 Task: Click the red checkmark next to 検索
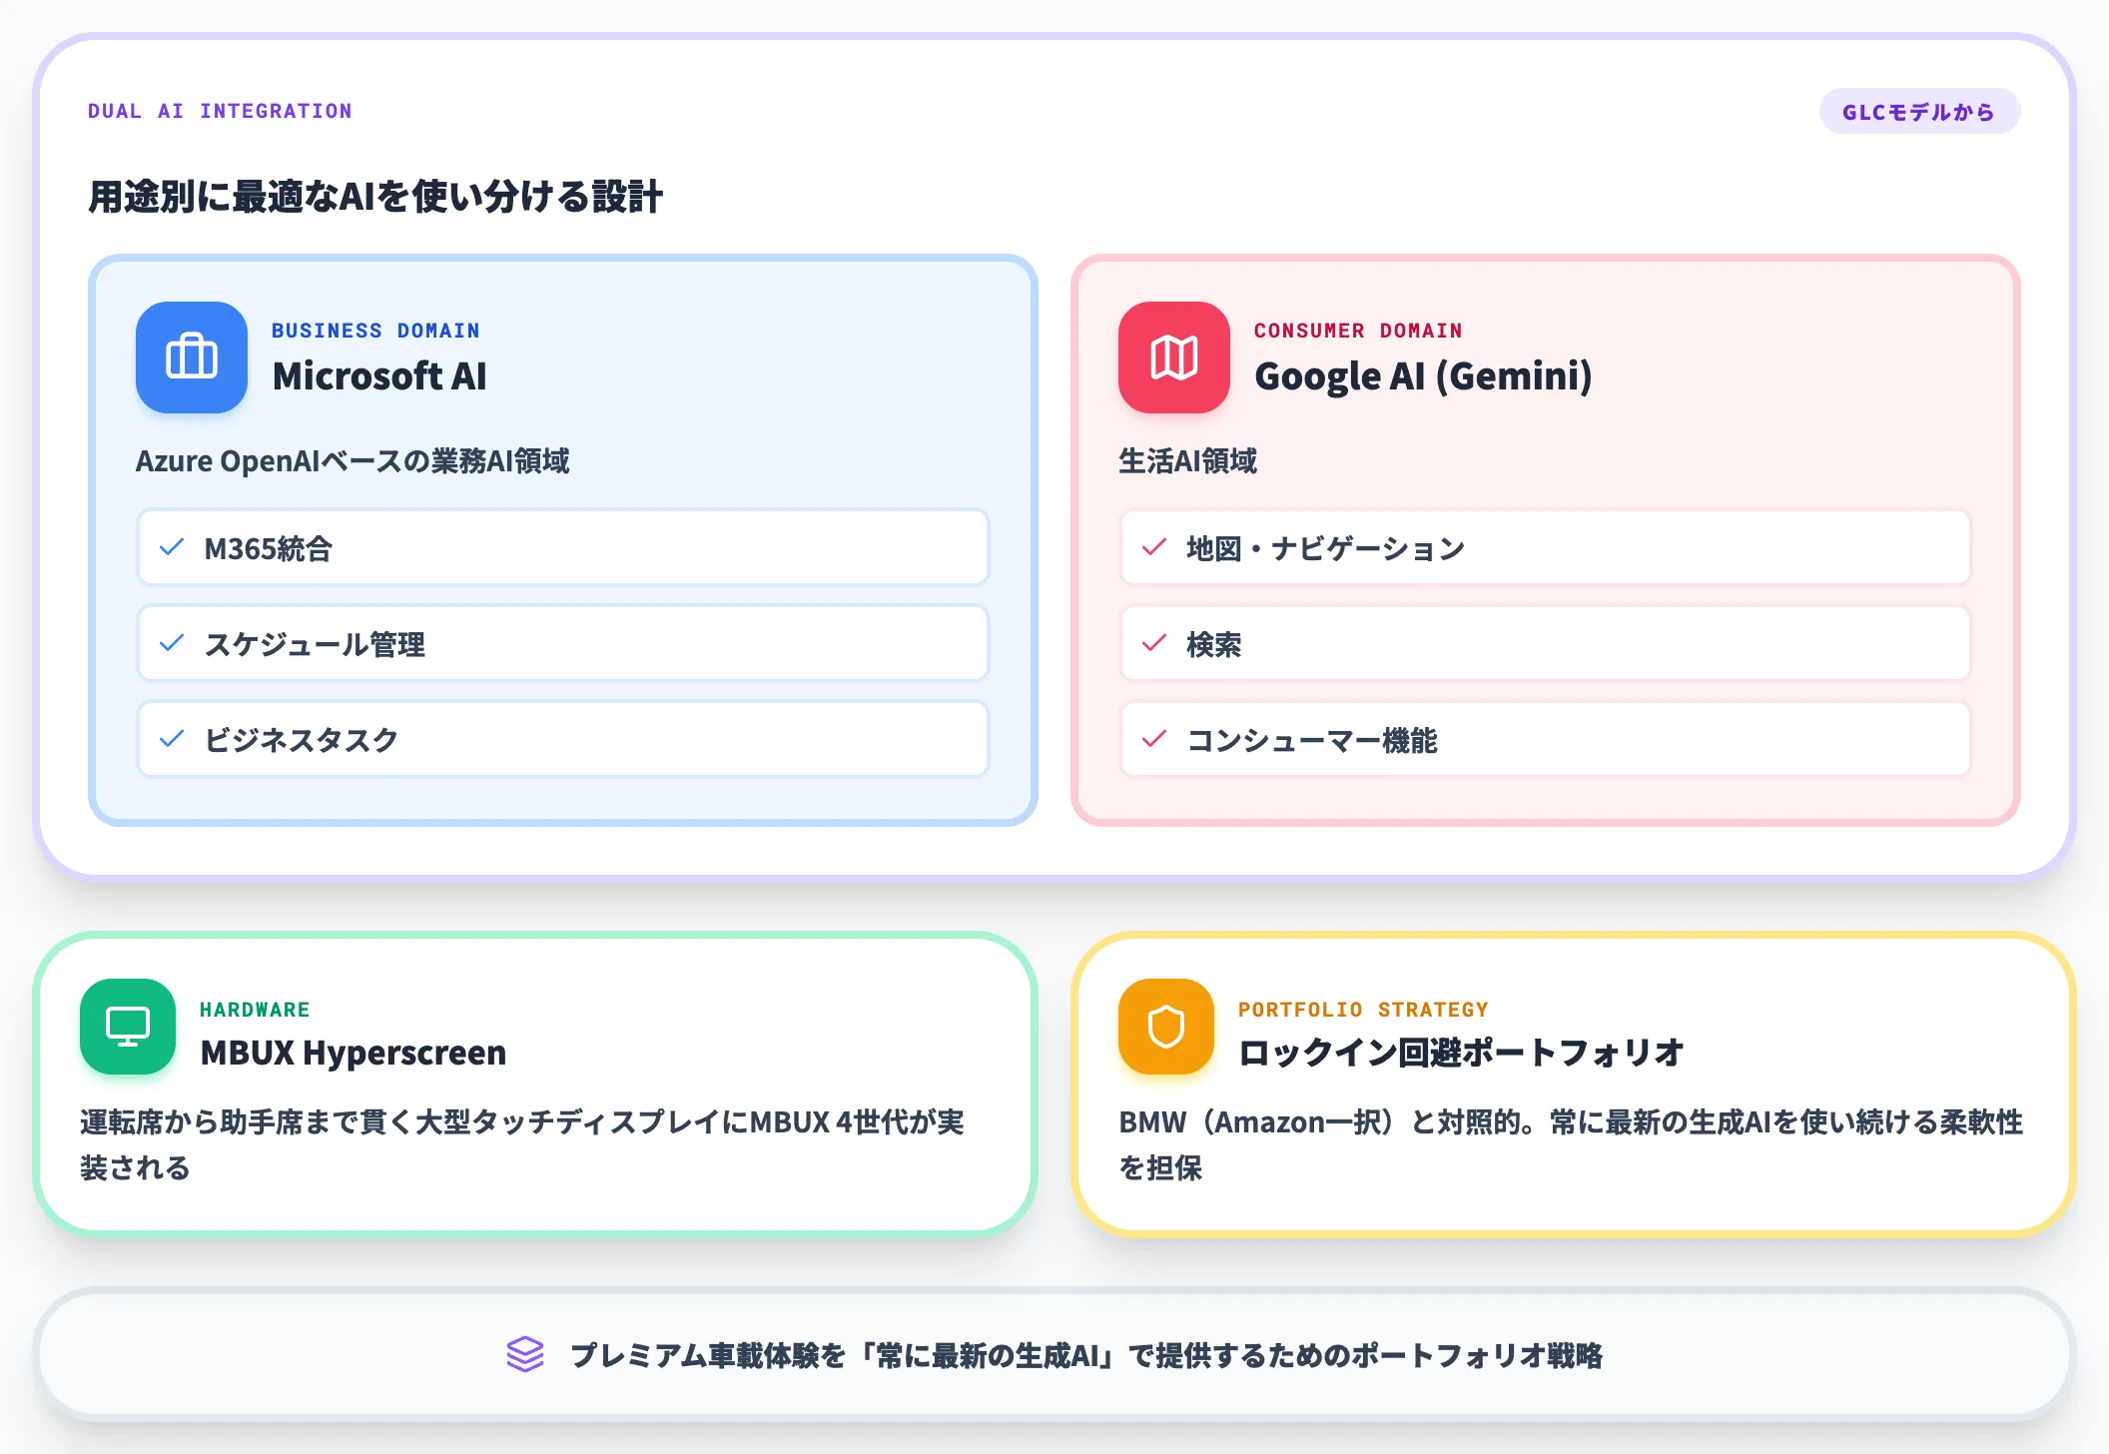(x=1154, y=643)
